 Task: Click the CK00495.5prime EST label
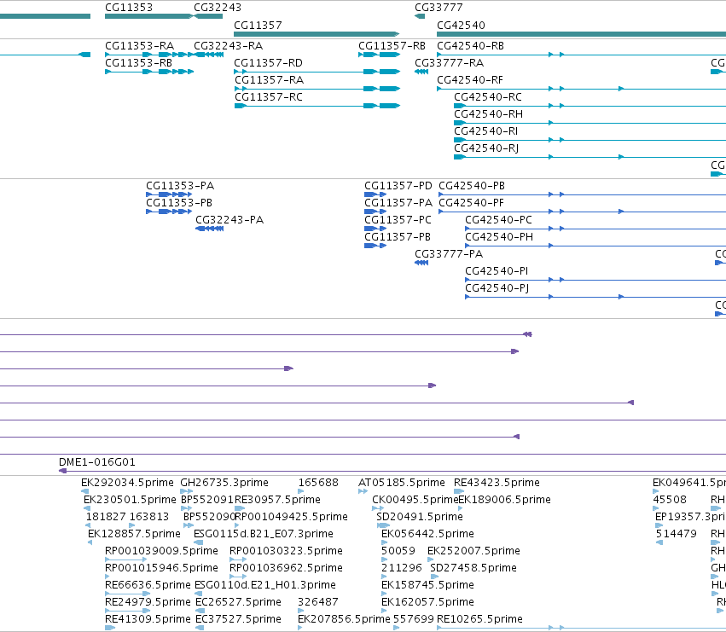pyautogui.click(x=415, y=500)
